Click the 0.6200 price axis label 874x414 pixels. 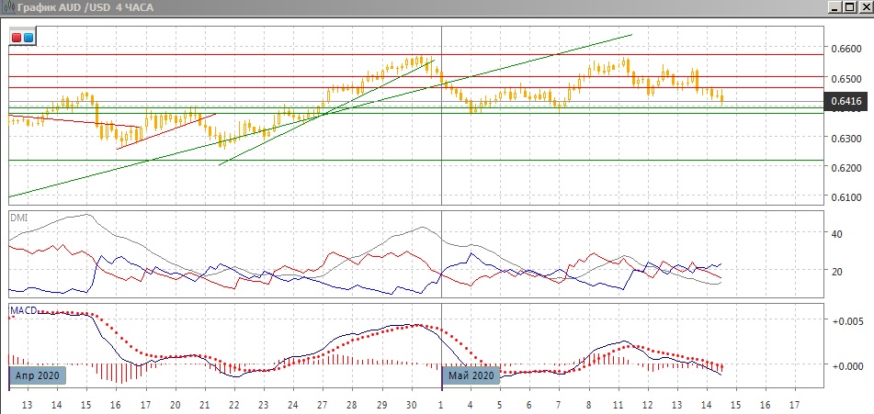[x=845, y=169]
